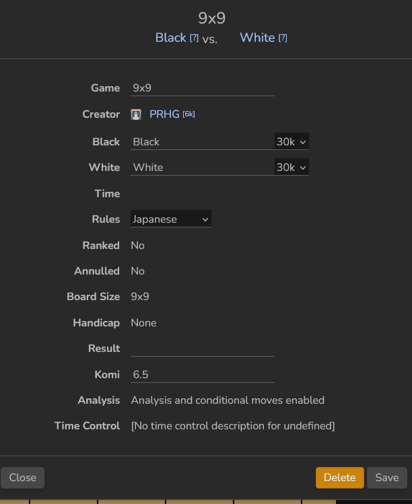Click the [?] rank marker next to Black
412x504 pixels.
coord(194,38)
